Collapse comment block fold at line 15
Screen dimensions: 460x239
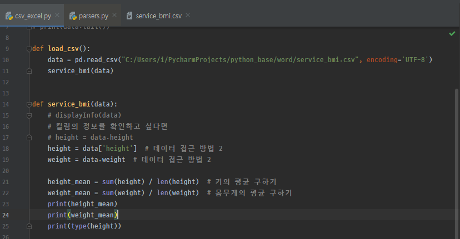coord(29,115)
